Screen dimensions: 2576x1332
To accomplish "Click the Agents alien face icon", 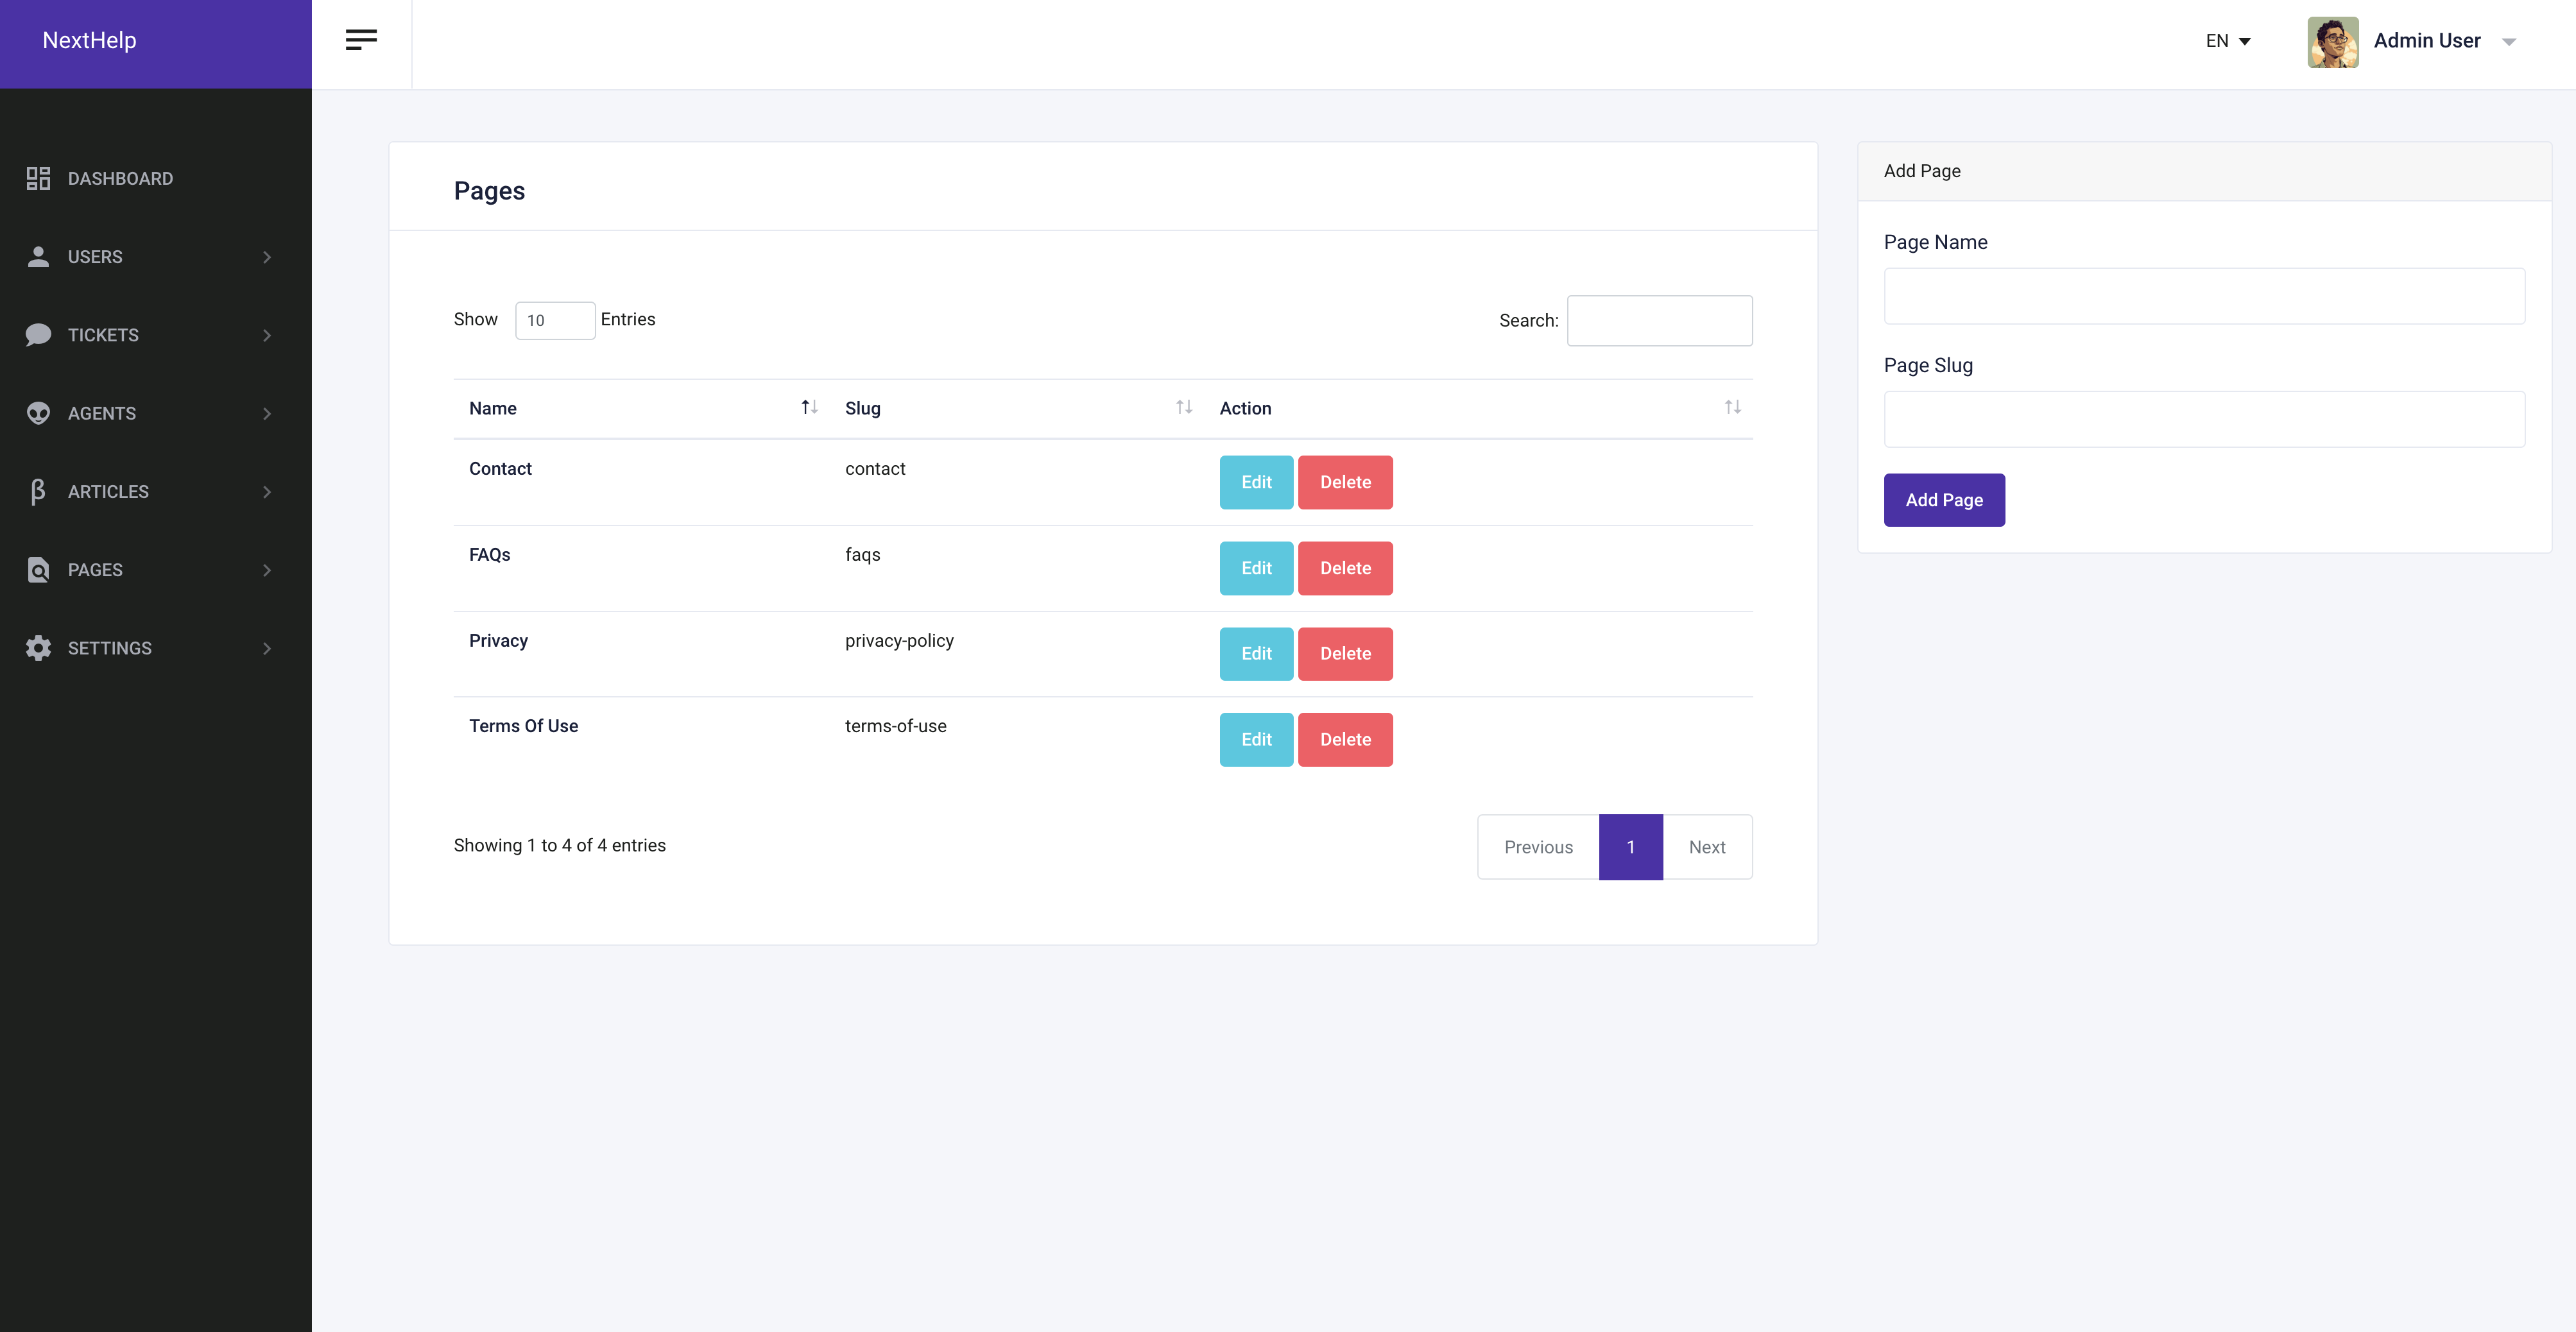I will pos(38,413).
